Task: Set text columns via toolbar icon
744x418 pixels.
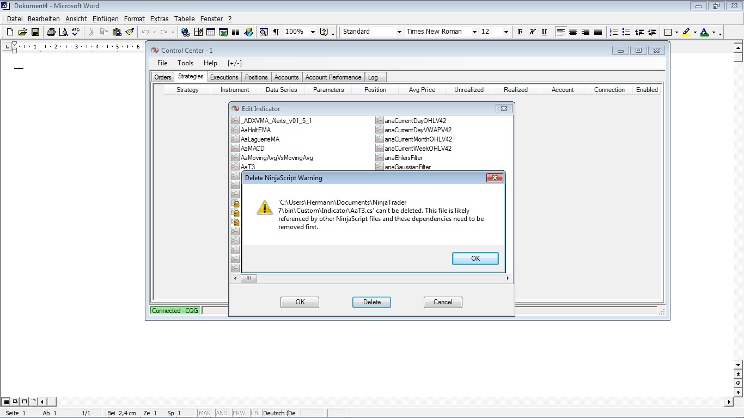Action: 236,32
